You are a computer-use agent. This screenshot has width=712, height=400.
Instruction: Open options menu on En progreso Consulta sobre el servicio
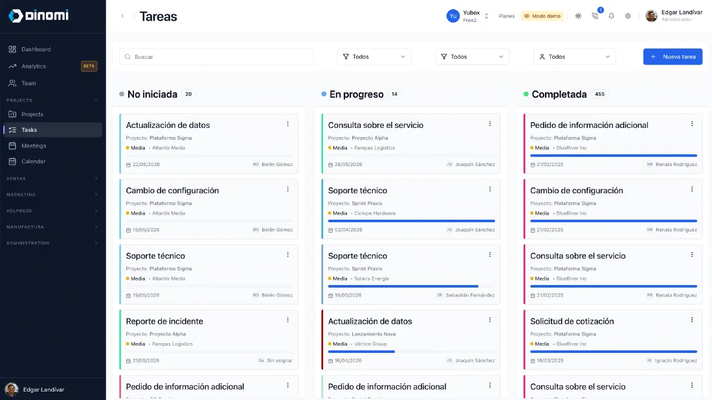(x=490, y=124)
